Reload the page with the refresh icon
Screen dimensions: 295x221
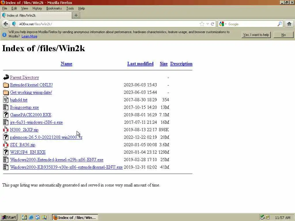[213, 24]
